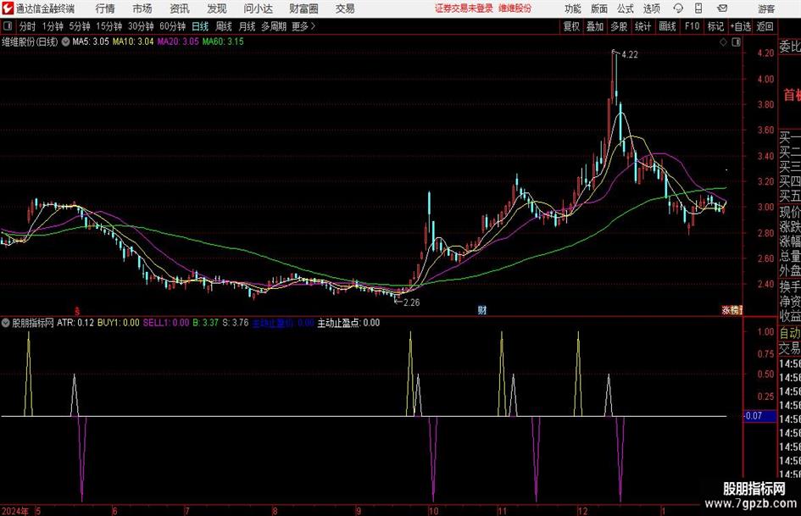This screenshot has height=516, width=801.
Task: Open the 市场 menu
Action: pyautogui.click(x=142, y=8)
